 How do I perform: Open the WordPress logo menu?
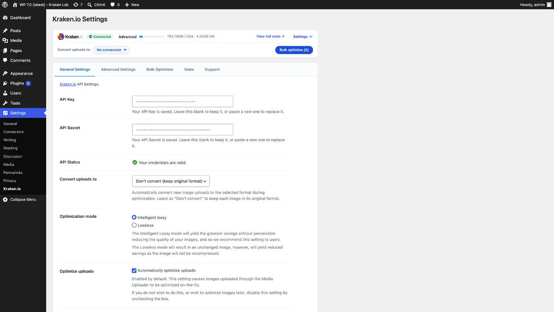5,5
